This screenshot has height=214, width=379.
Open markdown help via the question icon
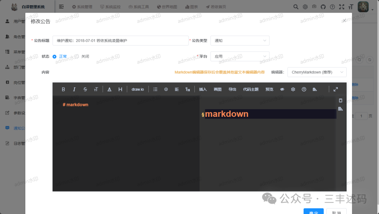coord(304,89)
